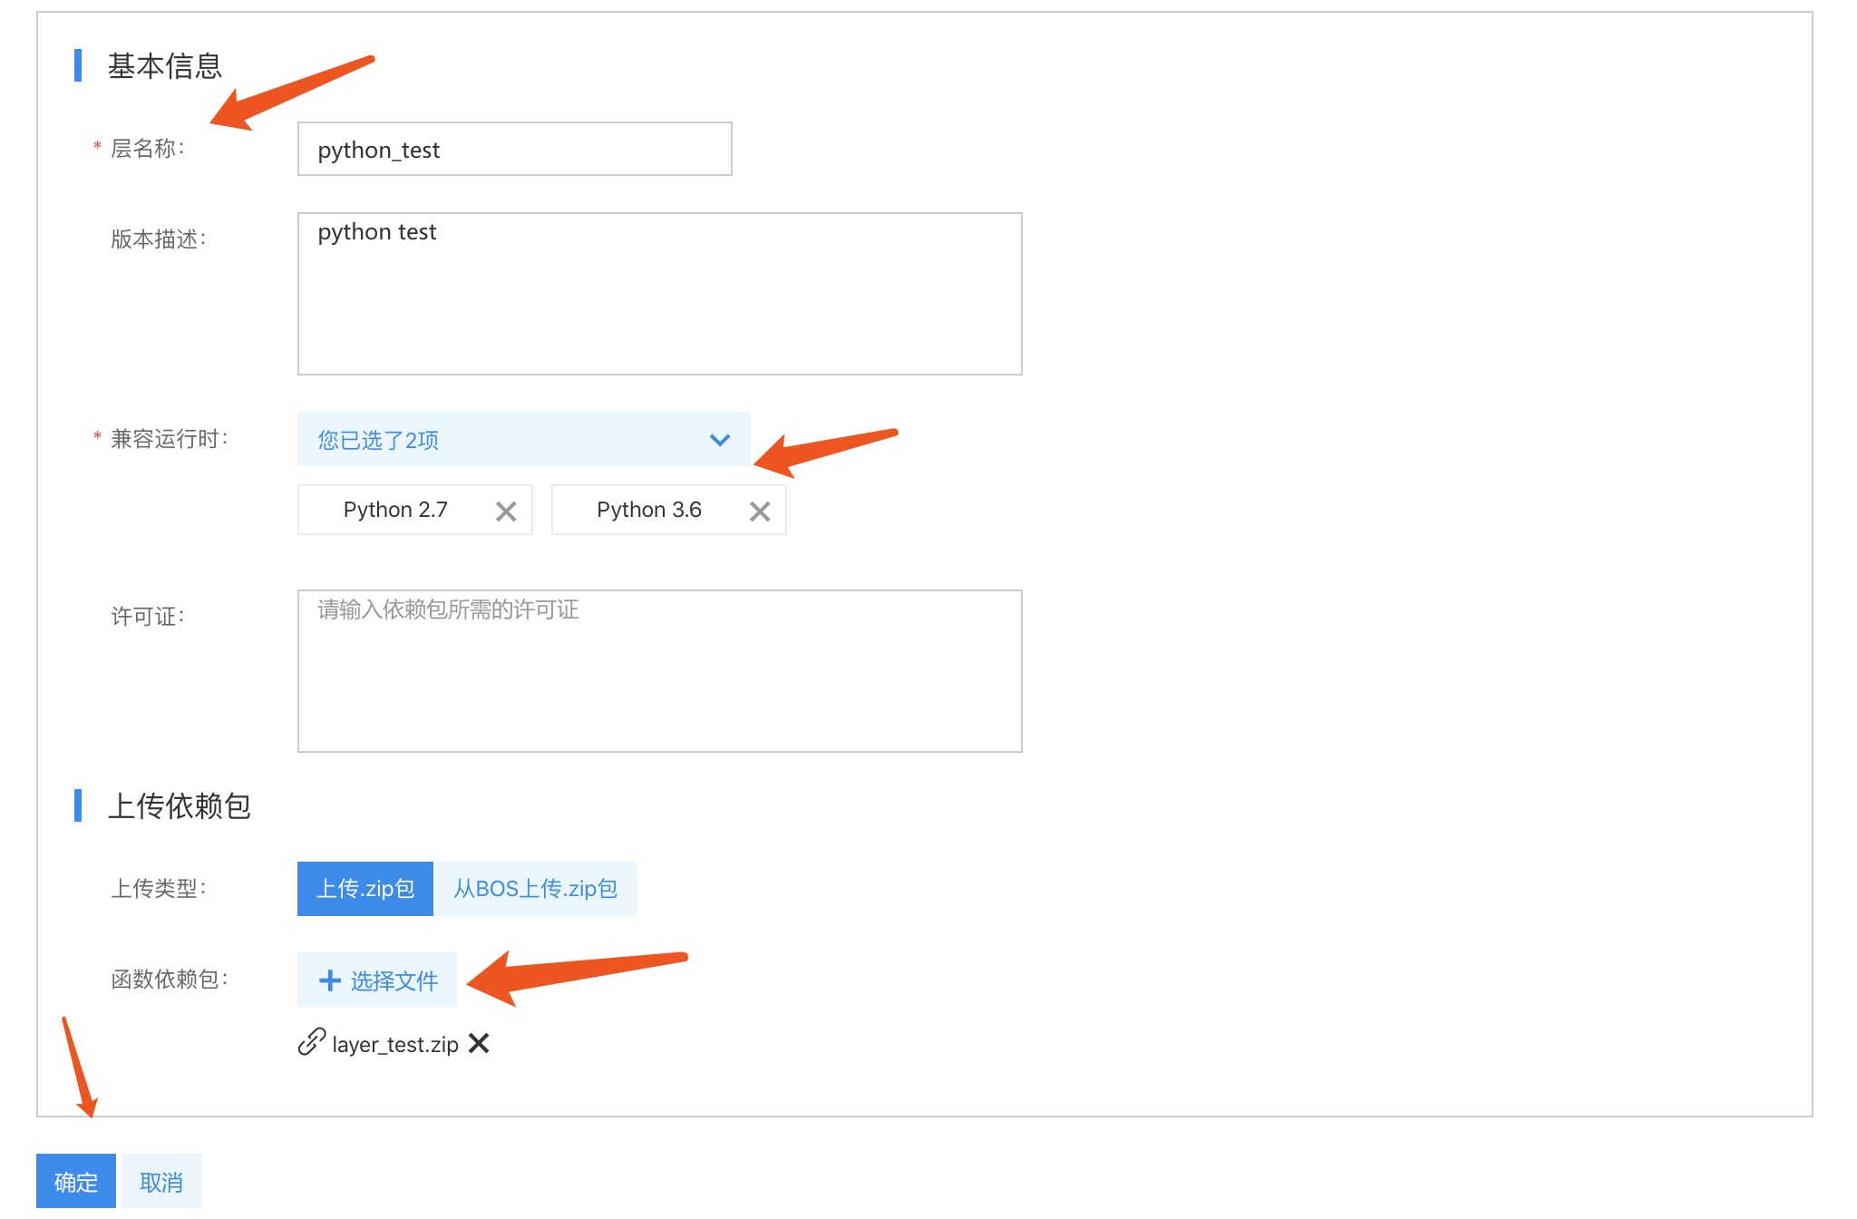Click the Python 2.7 tag label
1857x1219 pixels.
[x=395, y=510]
